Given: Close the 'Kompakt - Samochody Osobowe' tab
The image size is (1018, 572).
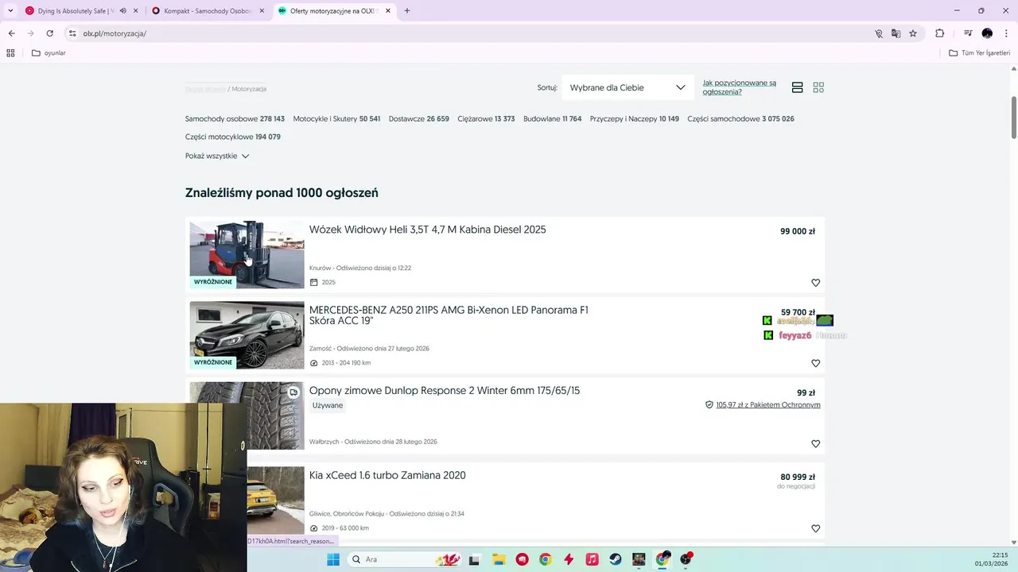Looking at the screenshot, I should coord(262,11).
